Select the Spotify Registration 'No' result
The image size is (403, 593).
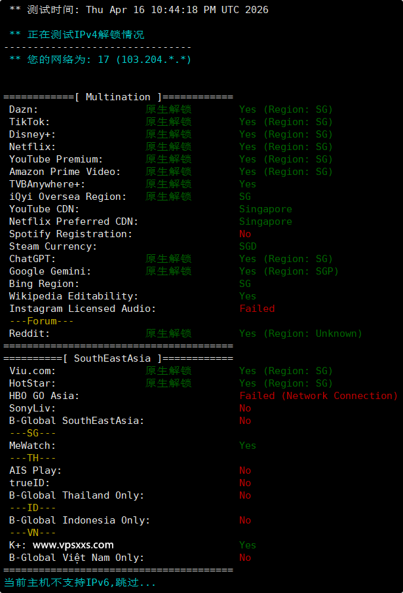245,234
